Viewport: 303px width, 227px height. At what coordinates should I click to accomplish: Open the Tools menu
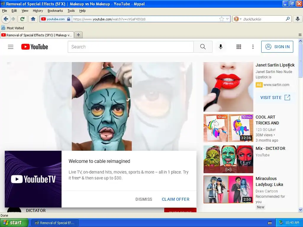point(71,11)
